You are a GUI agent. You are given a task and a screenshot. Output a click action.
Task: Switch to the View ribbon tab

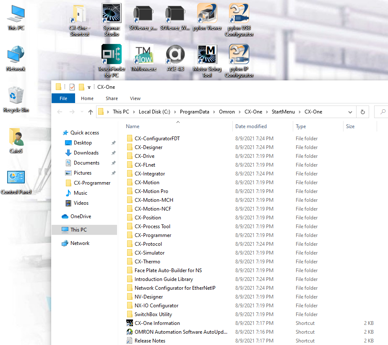pos(135,98)
